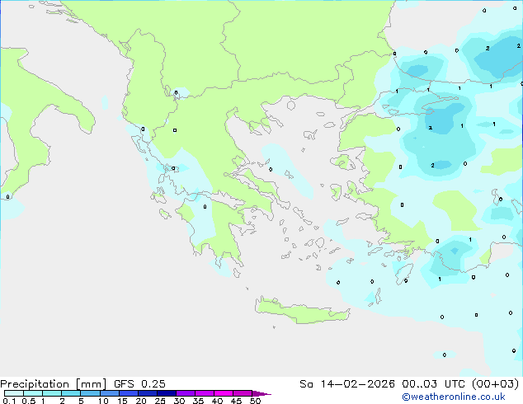Click the '10' legend scale label

point(103,401)
